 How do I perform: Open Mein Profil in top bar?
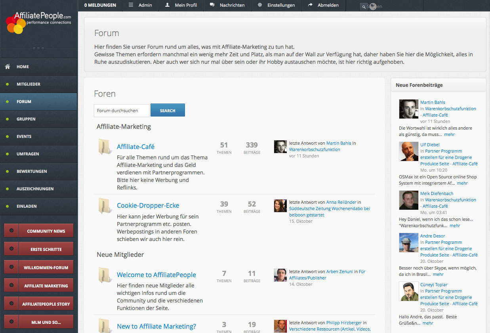point(181,5)
